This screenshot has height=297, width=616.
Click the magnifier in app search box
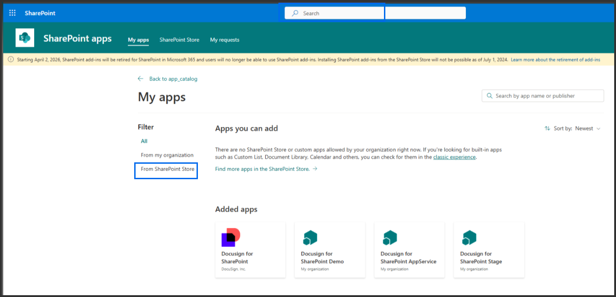point(490,96)
